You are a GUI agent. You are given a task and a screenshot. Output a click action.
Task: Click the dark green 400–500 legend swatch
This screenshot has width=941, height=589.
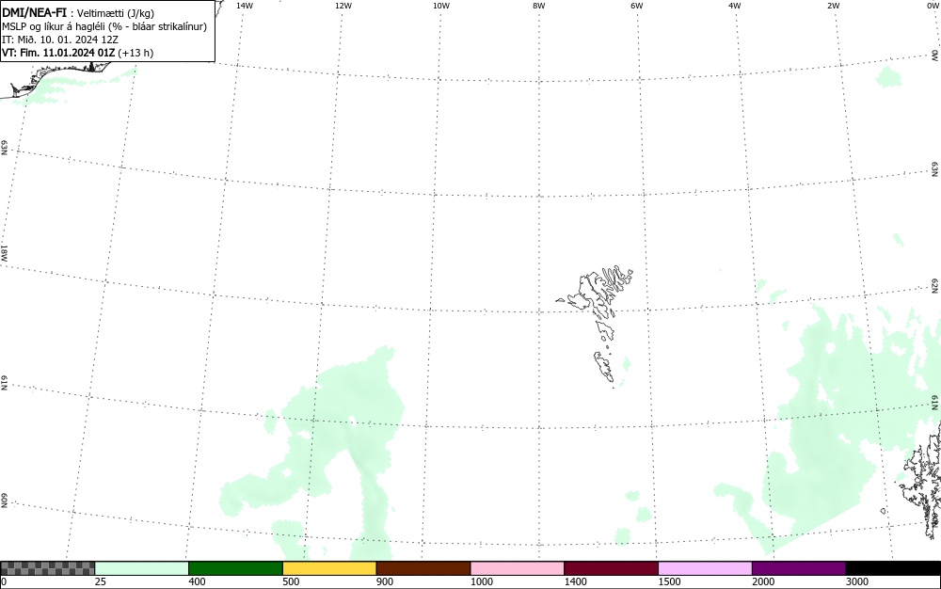[235, 568]
